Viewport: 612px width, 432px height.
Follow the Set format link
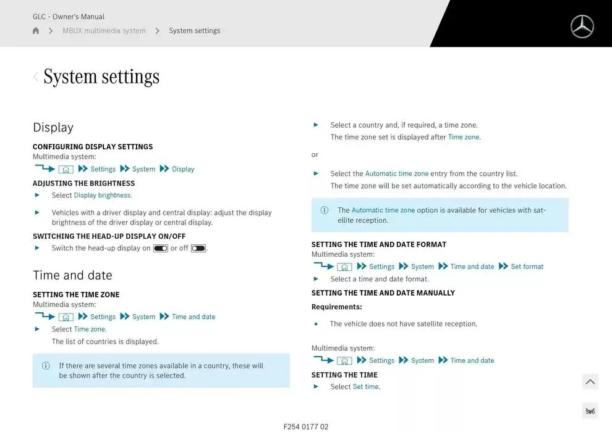(x=527, y=267)
